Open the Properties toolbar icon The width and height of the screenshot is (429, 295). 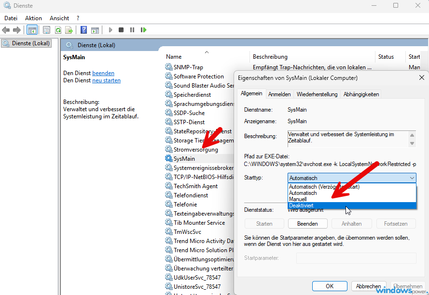coord(46,30)
